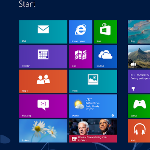
Task: Open the Photos tile
Action: [93, 81]
